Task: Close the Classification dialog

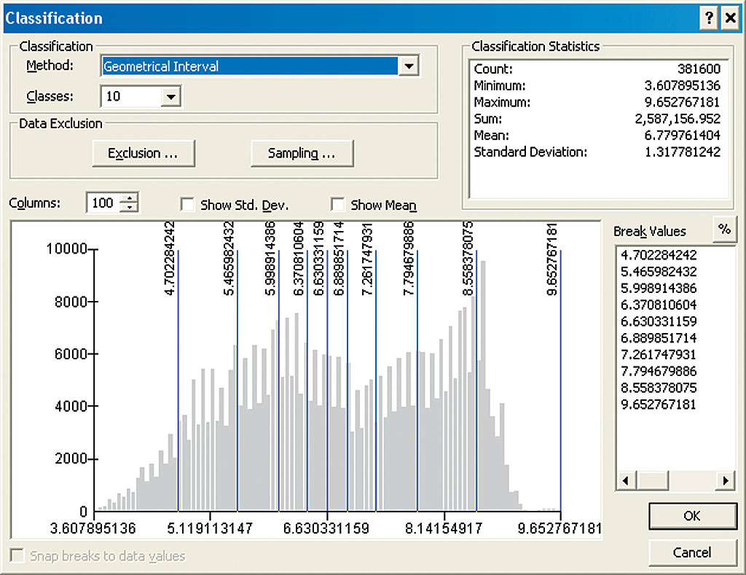Action: point(730,18)
